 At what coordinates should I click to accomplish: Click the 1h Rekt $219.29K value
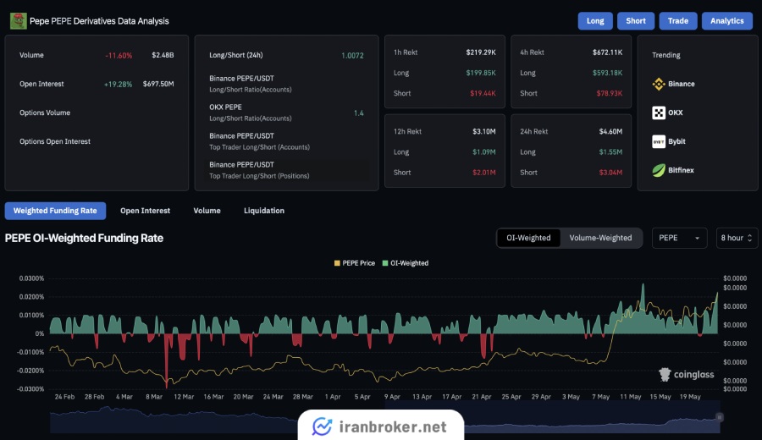481,52
